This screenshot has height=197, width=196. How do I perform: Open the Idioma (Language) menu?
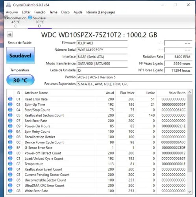(100, 12)
